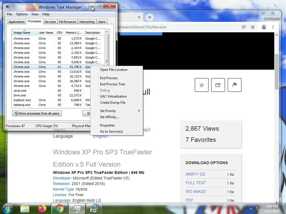Sort processes by Image Name column

(24, 33)
